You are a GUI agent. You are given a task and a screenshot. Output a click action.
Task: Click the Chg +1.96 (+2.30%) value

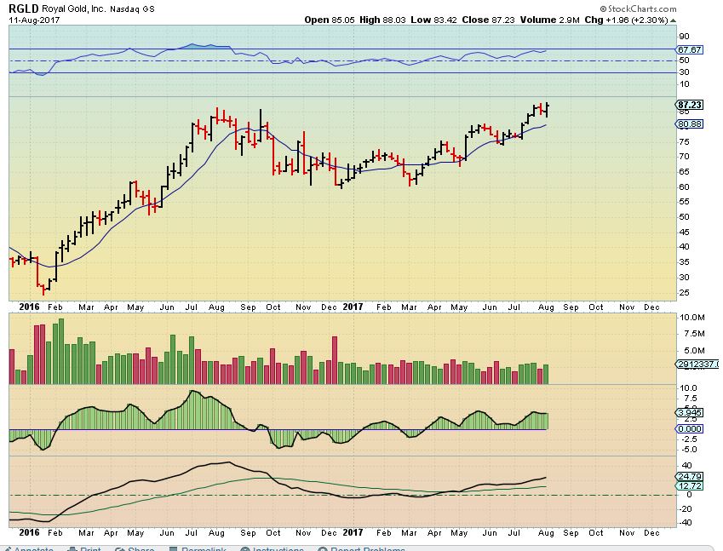626,20
